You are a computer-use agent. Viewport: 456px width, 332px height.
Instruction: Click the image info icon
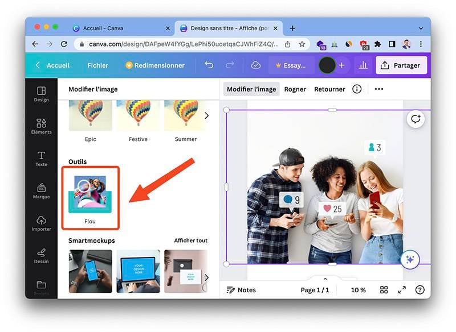[357, 89]
